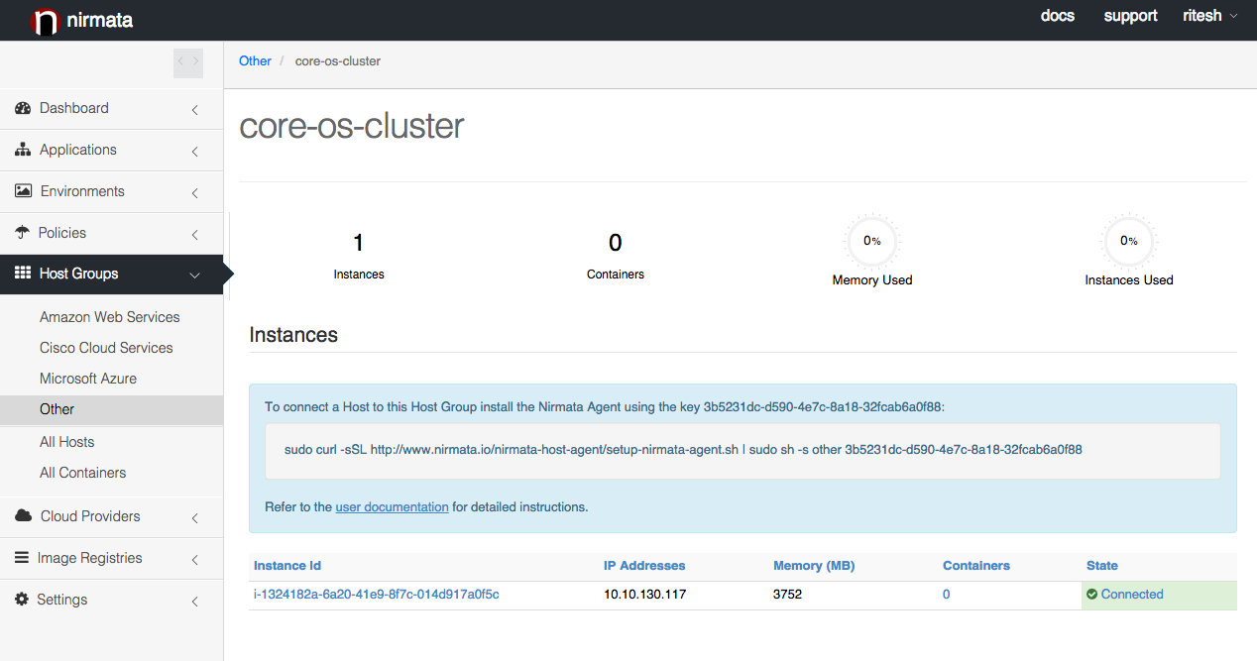
Task: Click the Cloud Providers cloud icon
Action: tap(23, 516)
